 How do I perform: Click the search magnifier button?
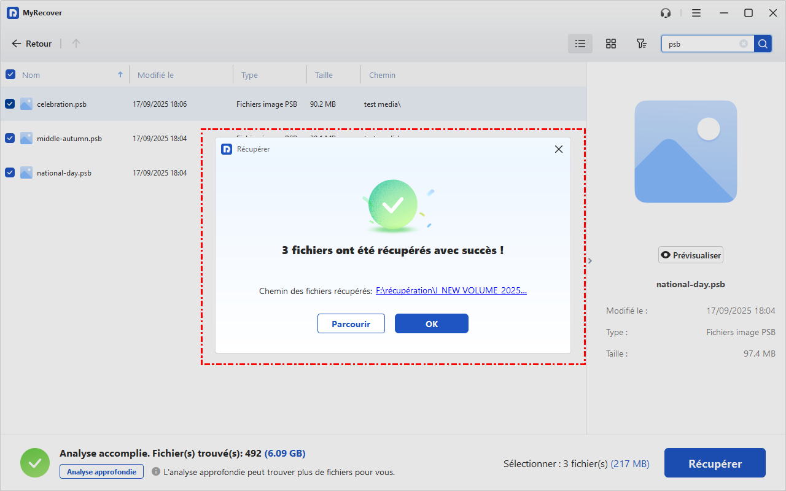763,44
